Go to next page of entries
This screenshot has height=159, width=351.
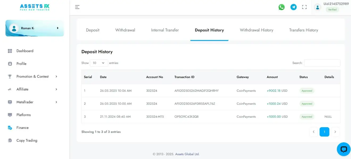pos(335,132)
